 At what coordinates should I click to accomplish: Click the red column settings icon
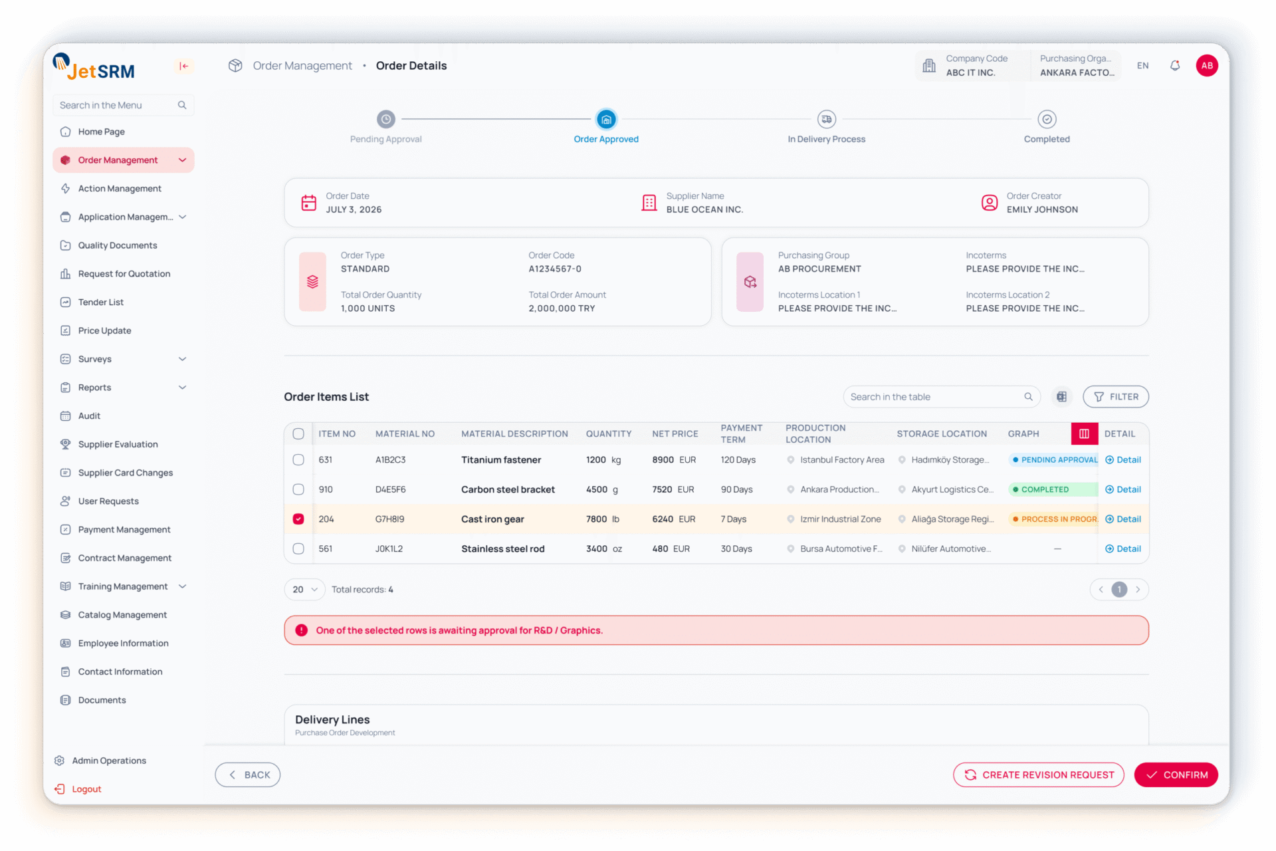click(x=1084, y=433)
